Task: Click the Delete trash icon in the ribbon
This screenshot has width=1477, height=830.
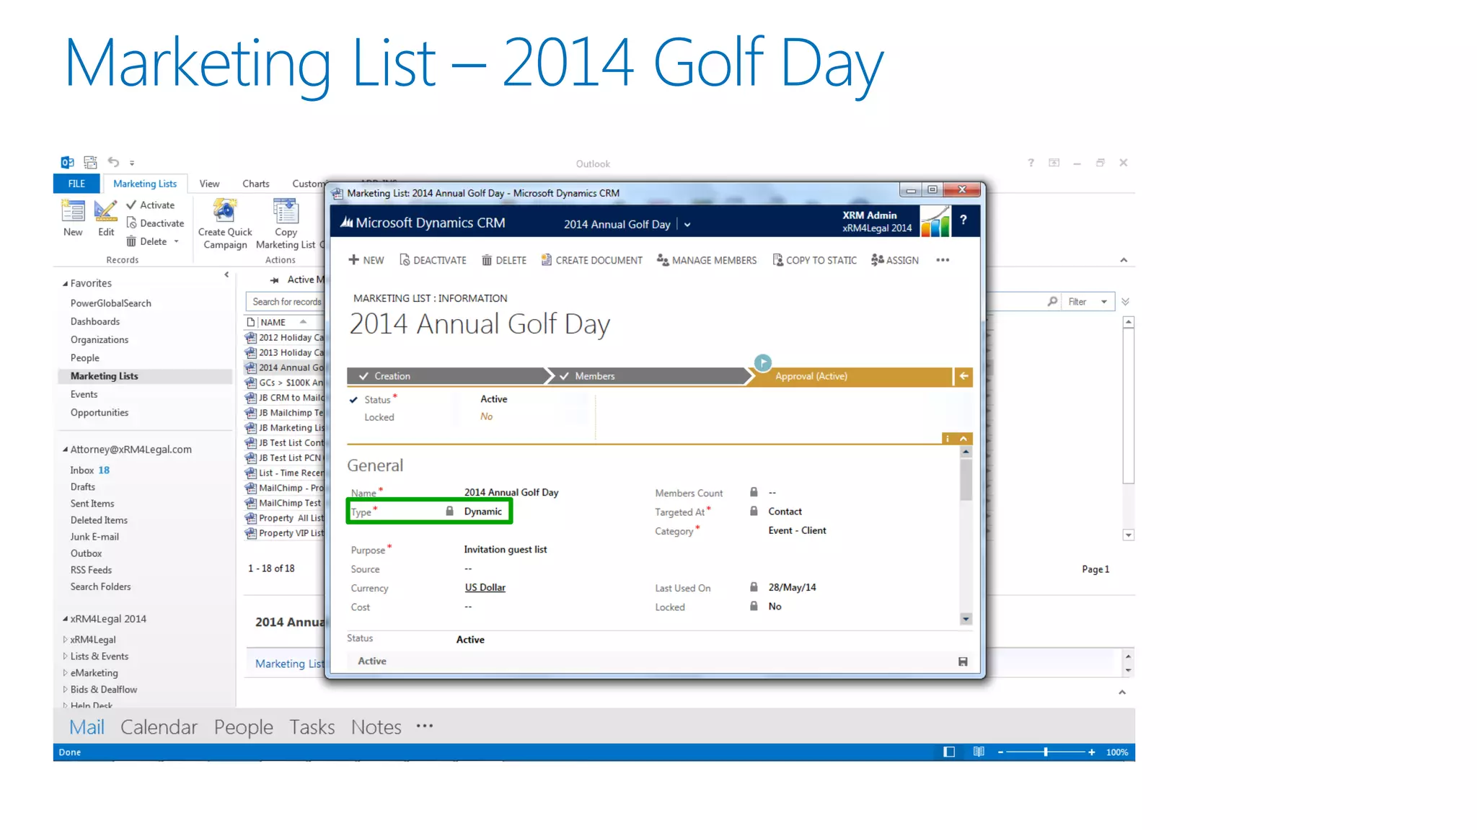Action: [x=131, y=241]
